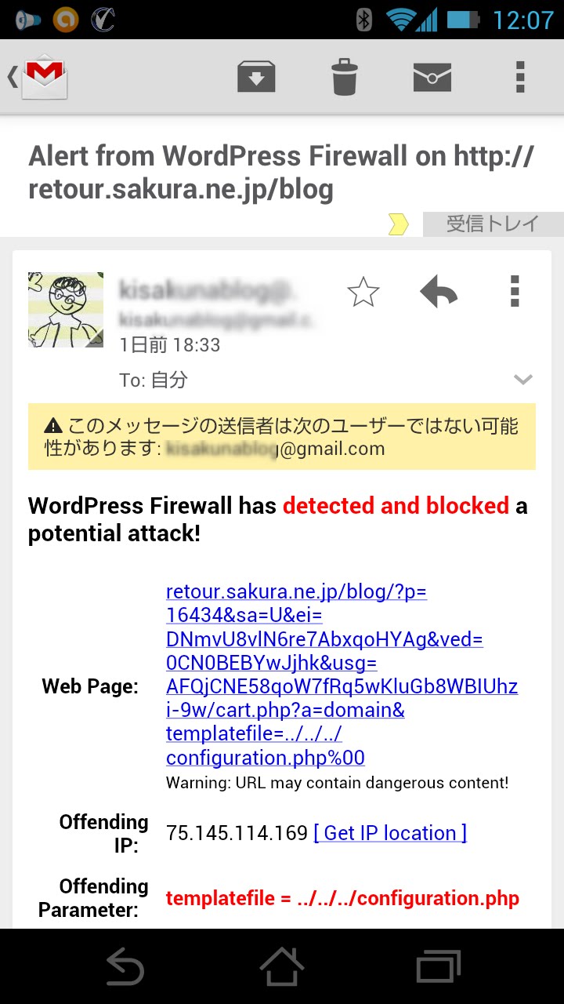This screenshot has height=1004, width=564.
Task: Tap the sender avatar thumbnail
Action: (x=66, y=310)
